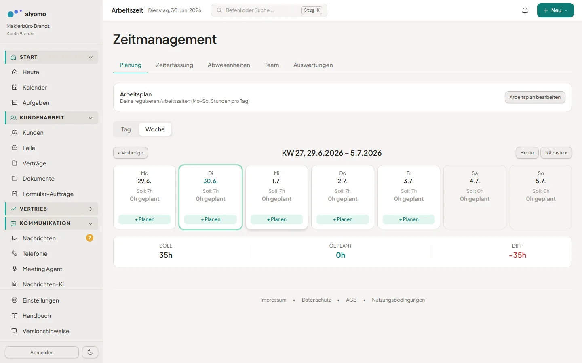Click the KW 27 week heading
Image resolution: width=582 pixels, height=363 pixels.
pyautogui.click(x=332, y=153)
